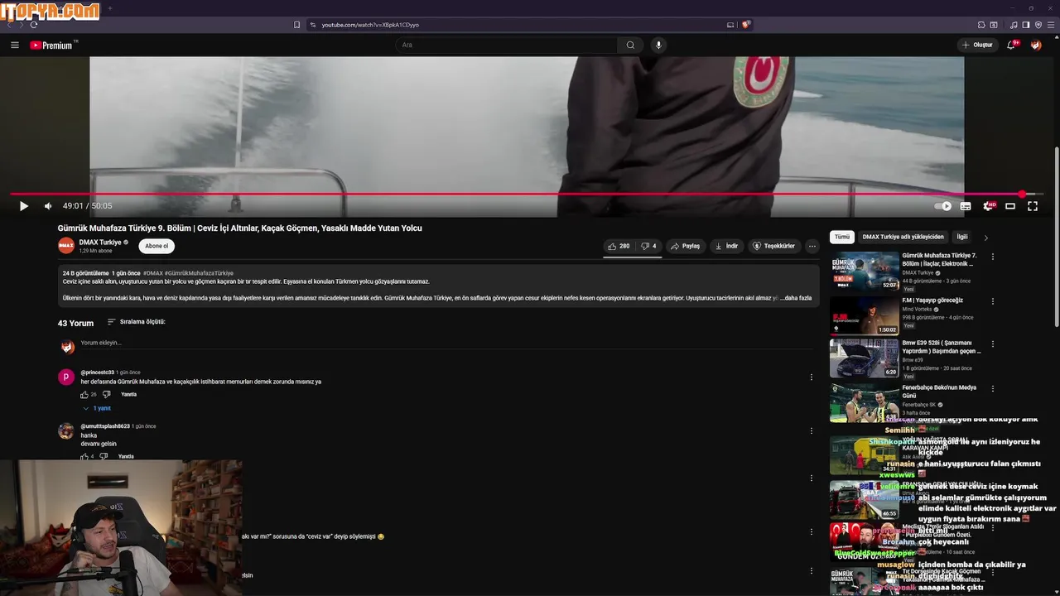
Task: Open the 'Gümrük Muhafaza Türkiye 7. Bölüm' thumbnail
Action: [x=865, y=271]
